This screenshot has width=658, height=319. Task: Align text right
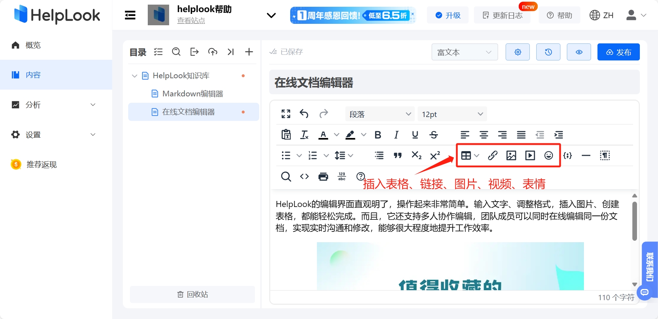pos(502,135)
